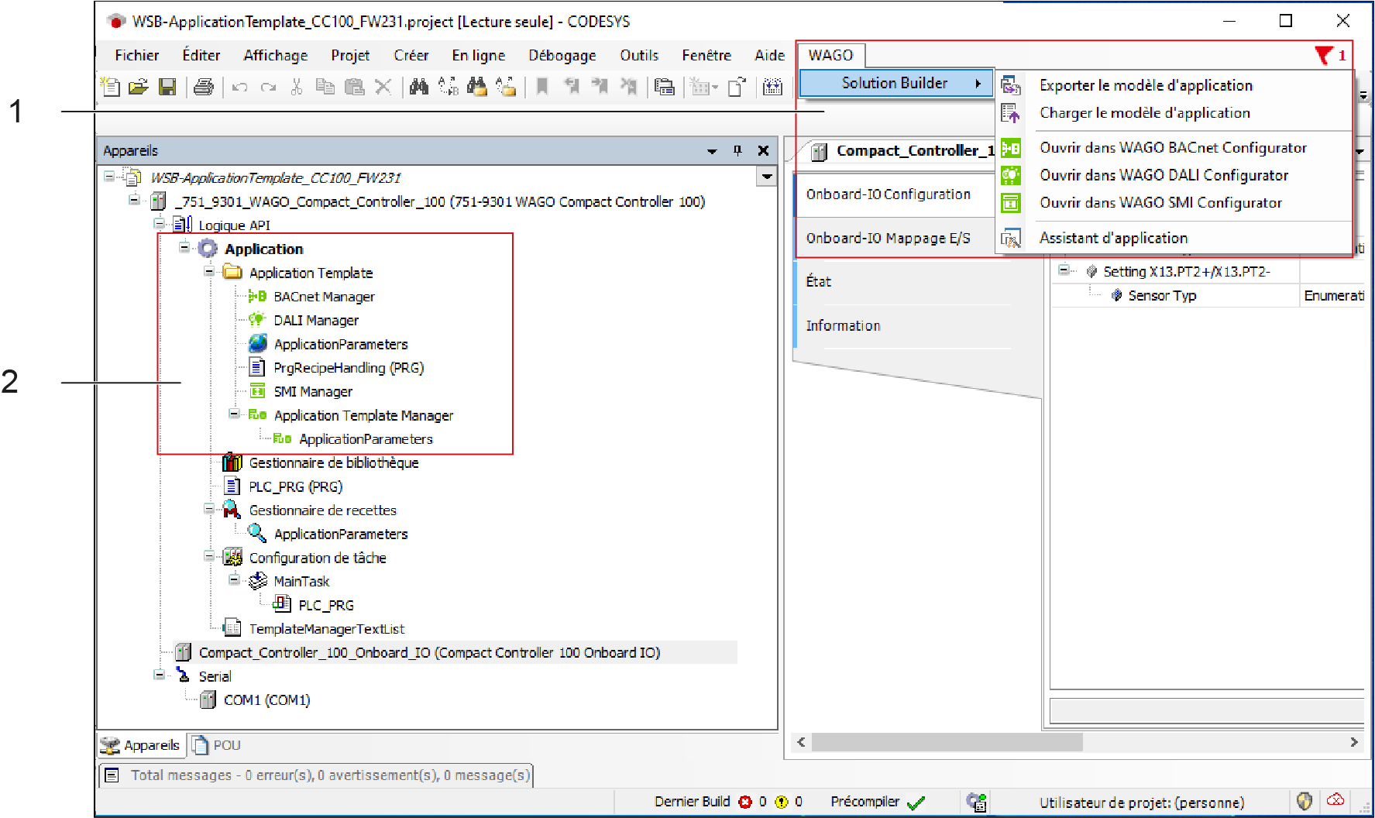Click the Exporter le modèle d'application icon
1375x818 pixels.
1011,85
